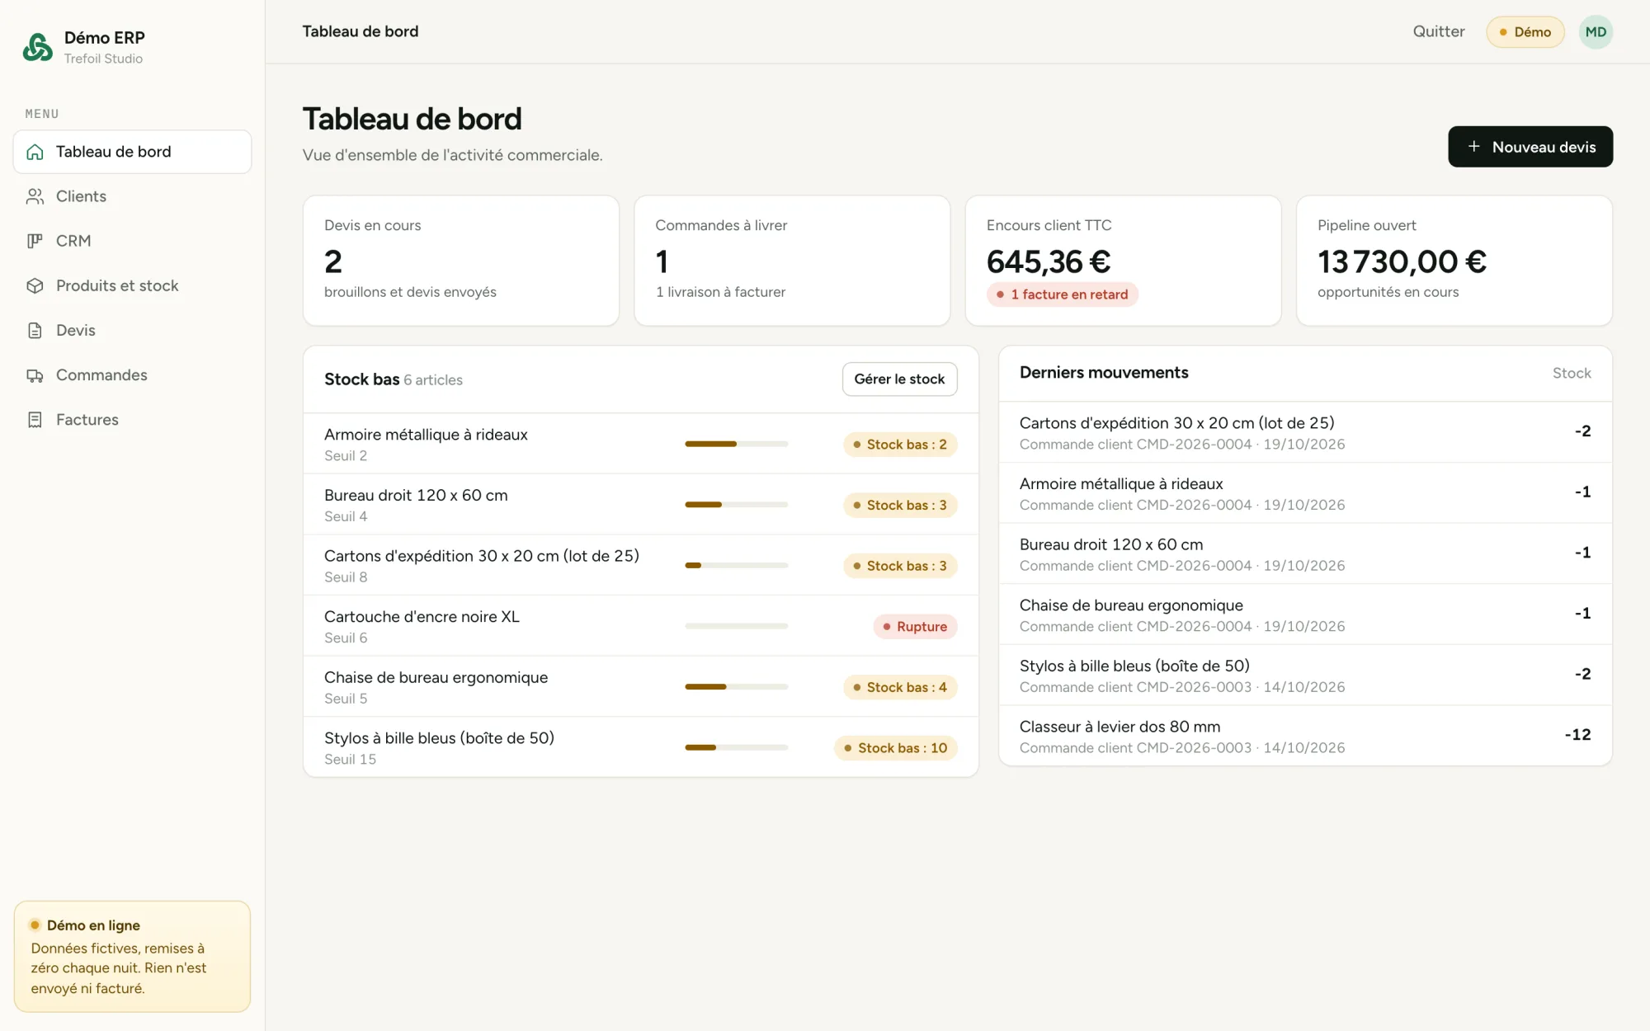
Task: Navigate to Devis in the menu
Action: pyautogui.click(x=132, y=330)
